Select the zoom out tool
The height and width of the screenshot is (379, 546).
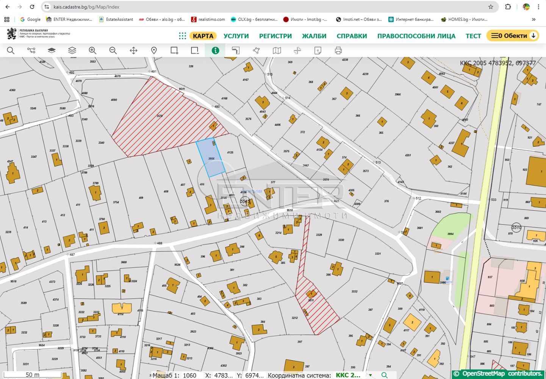(x=113, y=50)
